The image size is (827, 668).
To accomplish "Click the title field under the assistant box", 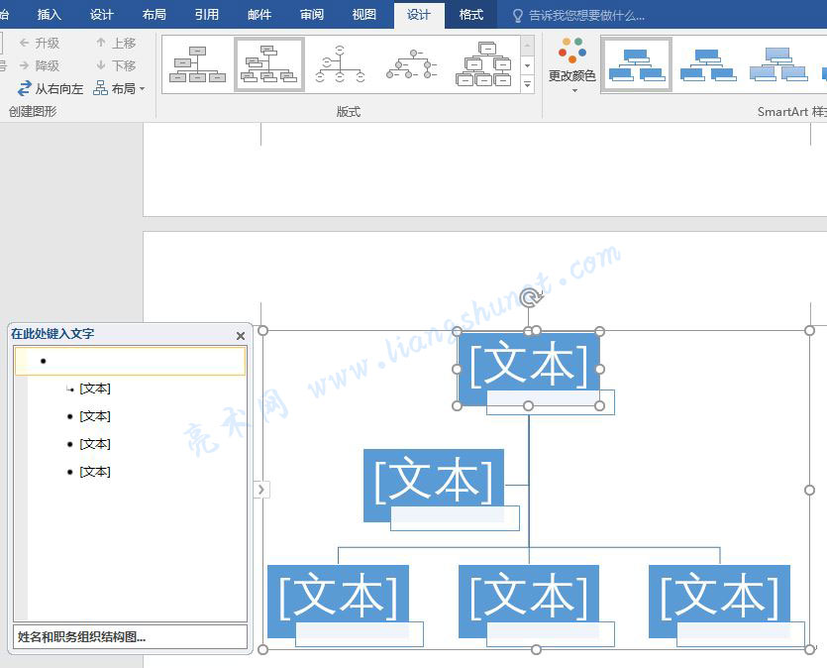I will (x=456, y=518).
